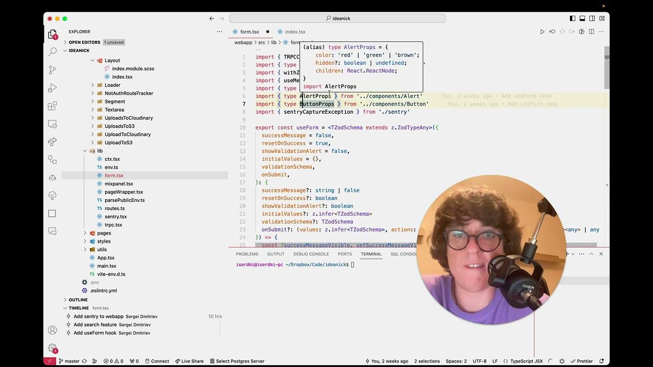Open the Search view icon
Screen dimensions: 653x367
(x=52, y=51)
